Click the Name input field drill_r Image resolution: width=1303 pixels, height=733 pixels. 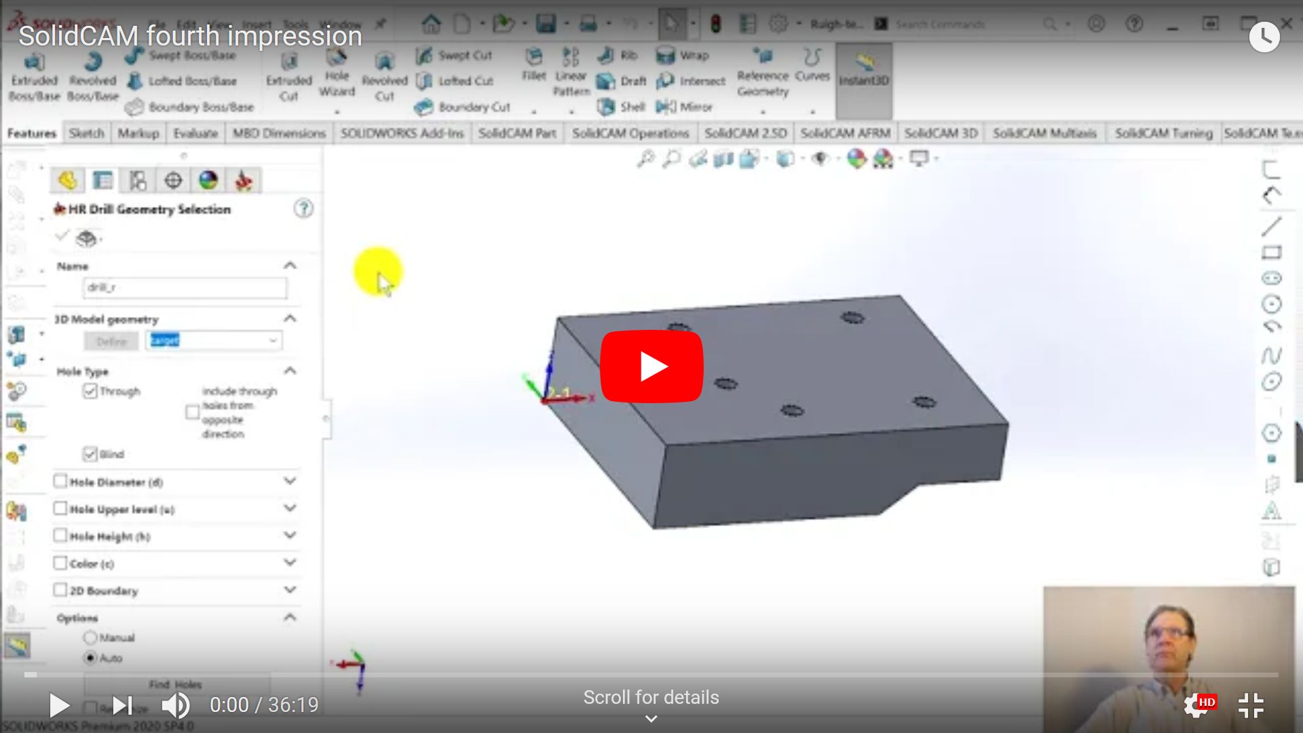[185, 287]
